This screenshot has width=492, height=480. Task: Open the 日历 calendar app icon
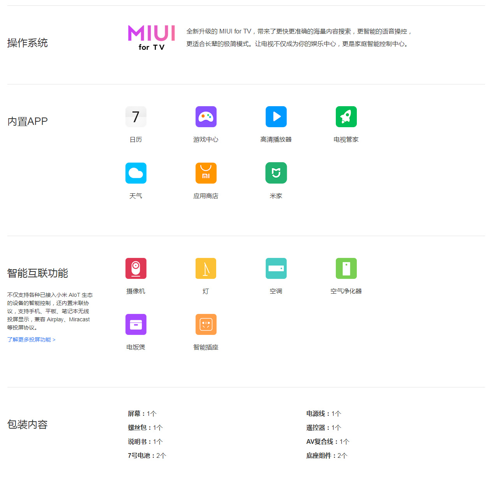tap(136, 117)
